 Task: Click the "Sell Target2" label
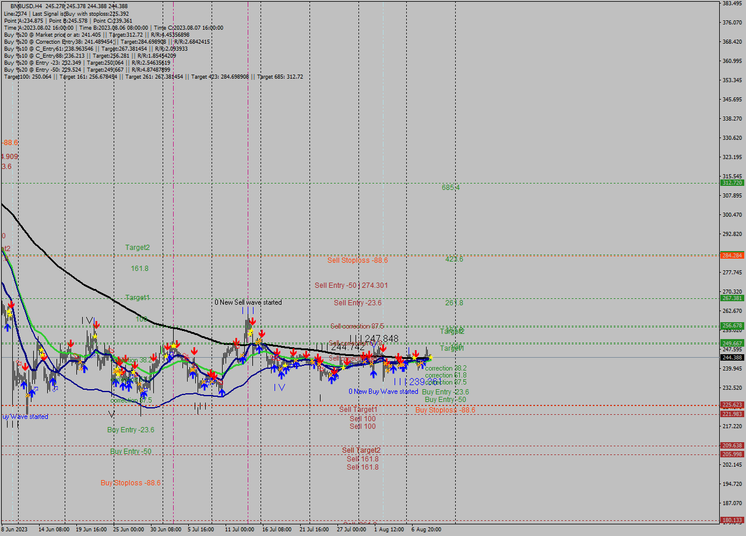pos(361,450)
